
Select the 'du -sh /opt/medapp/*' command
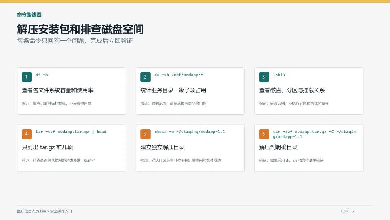point(179,75)
